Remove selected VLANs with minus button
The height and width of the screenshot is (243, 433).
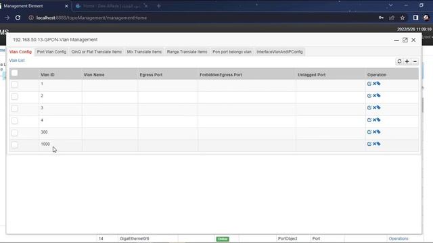click(x=415, y=61)
